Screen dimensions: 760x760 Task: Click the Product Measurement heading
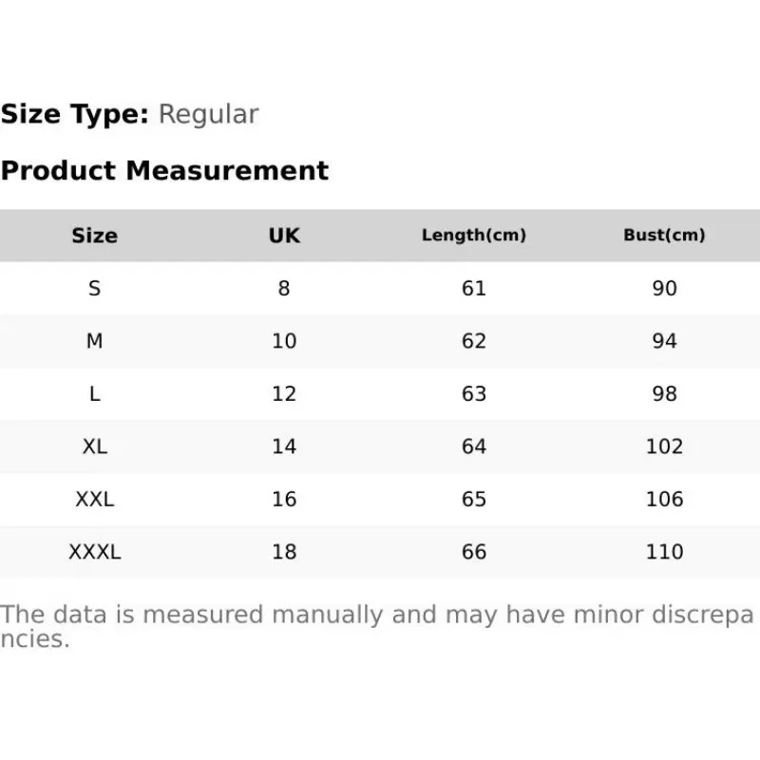point(164,171)
